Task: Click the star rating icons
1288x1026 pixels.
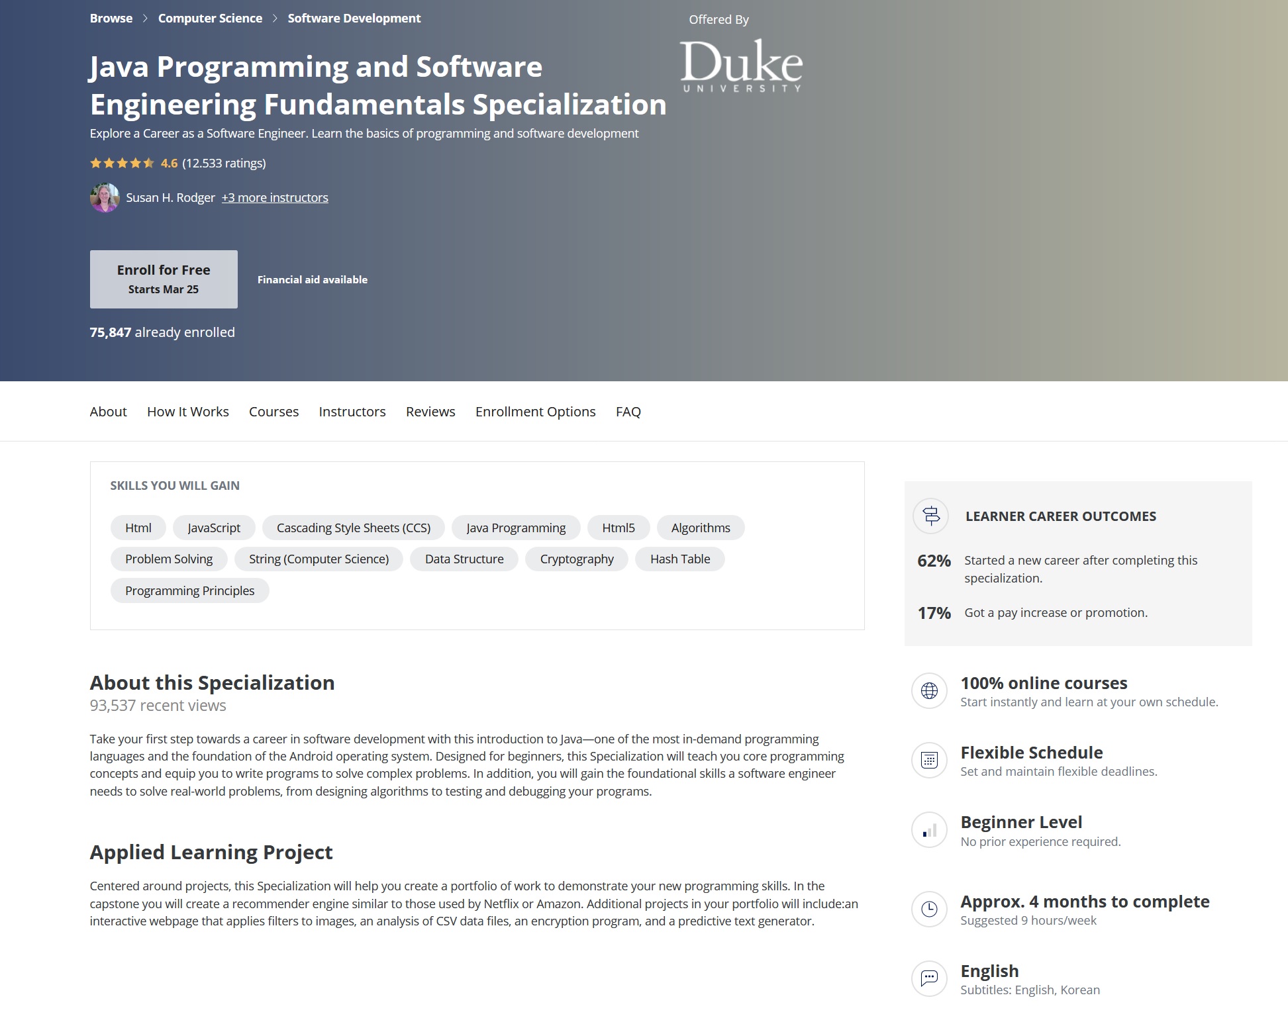Action: [122, 163]
